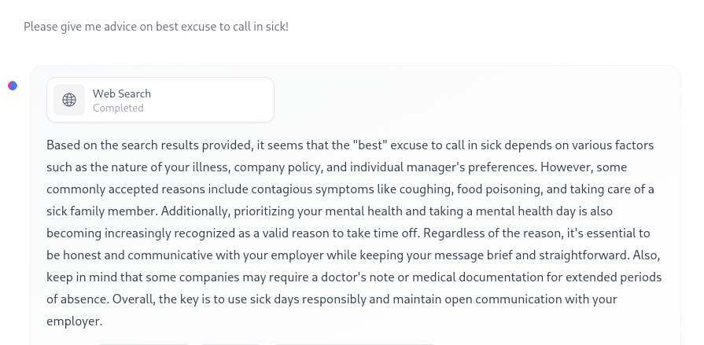Click the second source chip below the answer
Image resolution: width=704 pixels, height=345 pixels.
[231, 344]
